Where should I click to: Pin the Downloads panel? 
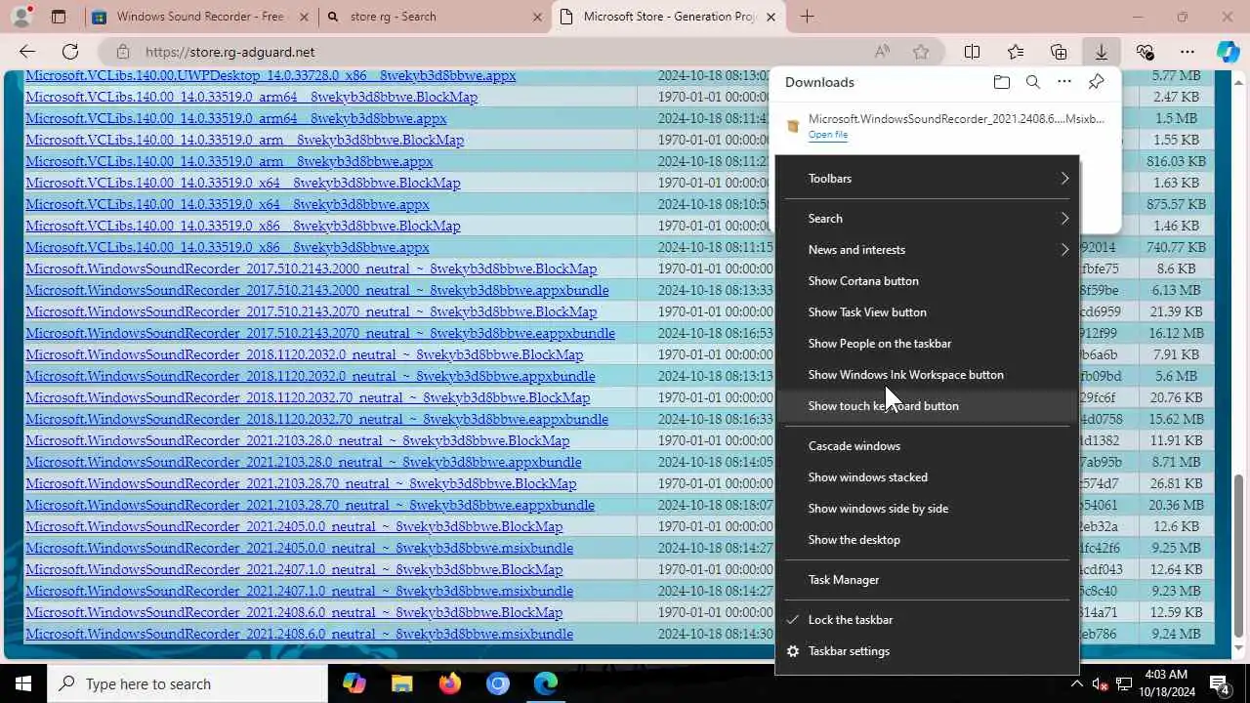[1096, 82]
